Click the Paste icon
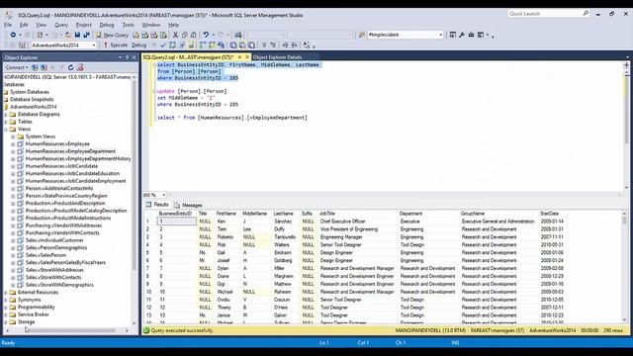The image size is (633, 356). click(194, 36)
